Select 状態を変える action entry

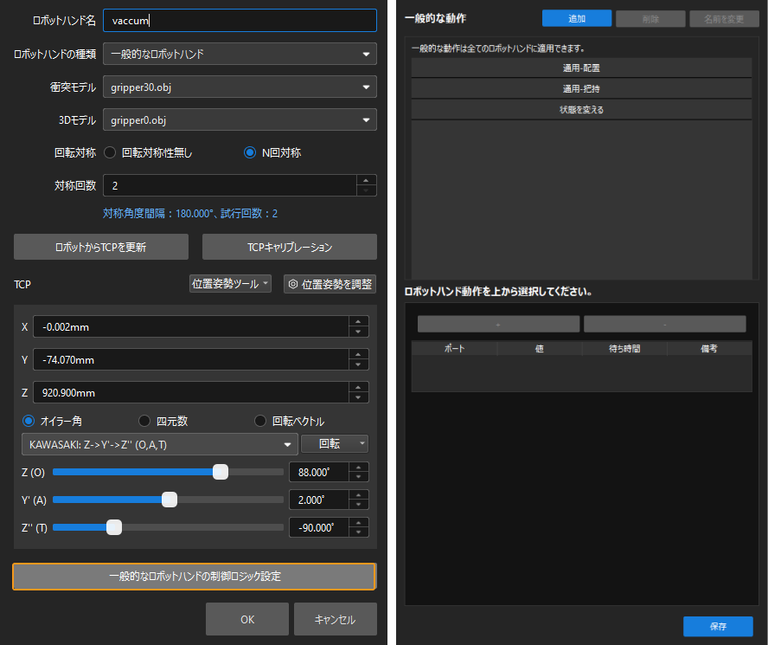[x=581, y=110]
